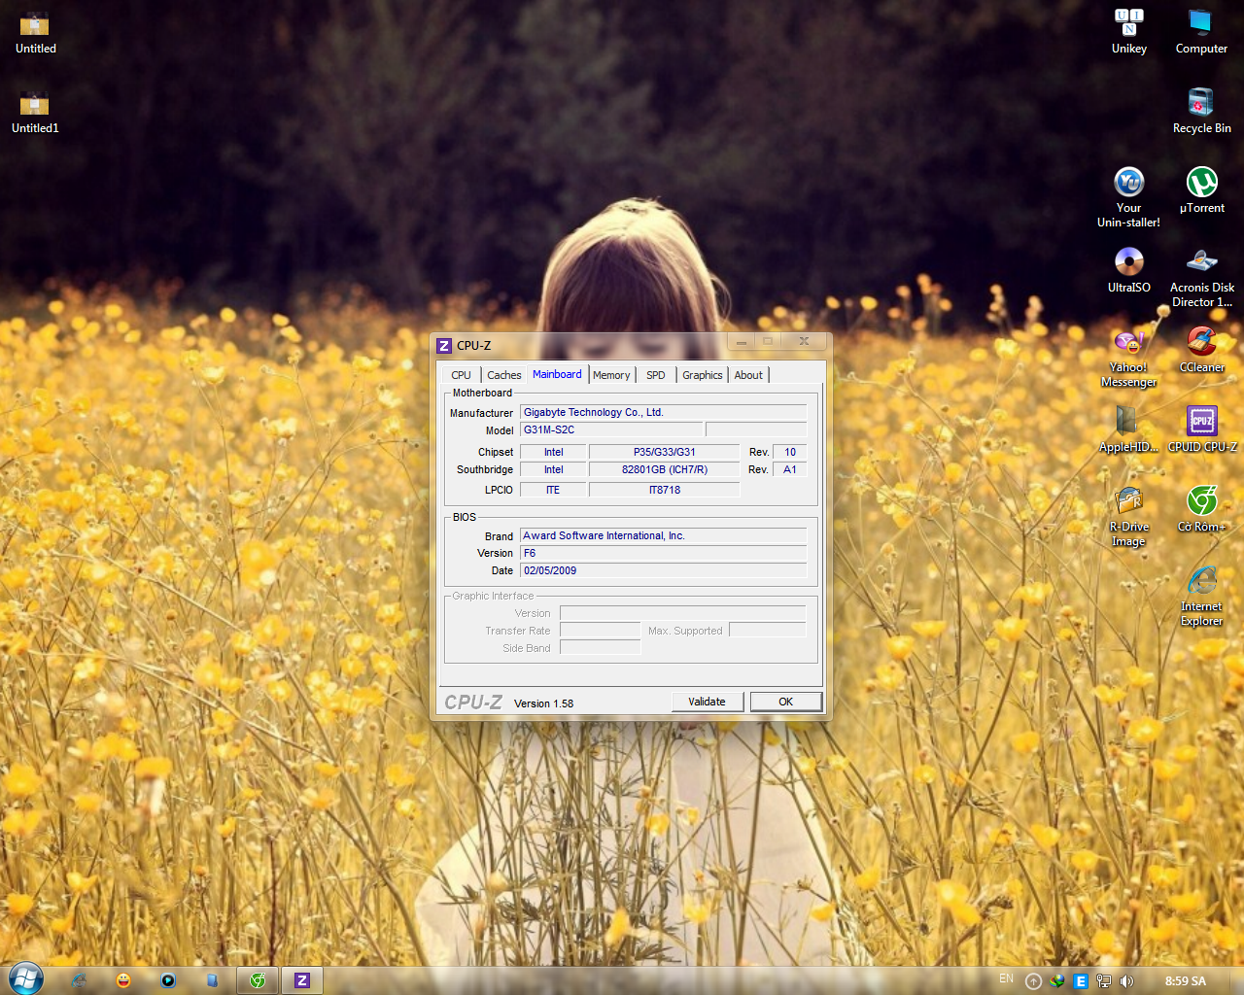Switch to the CPU tab

tap(461, 375)
